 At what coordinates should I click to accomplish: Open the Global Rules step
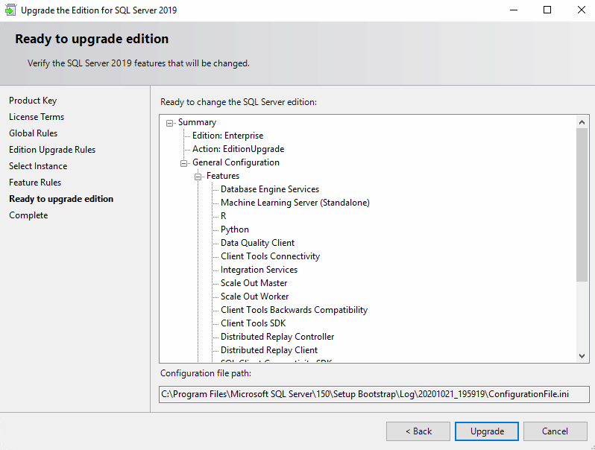[x=34, y=133]
